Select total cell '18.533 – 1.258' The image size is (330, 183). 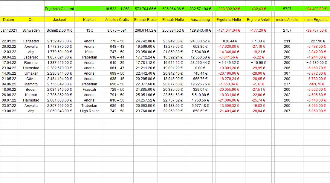point(117,9)
